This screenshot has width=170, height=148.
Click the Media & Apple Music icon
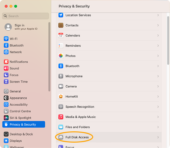tap(61, 117)
